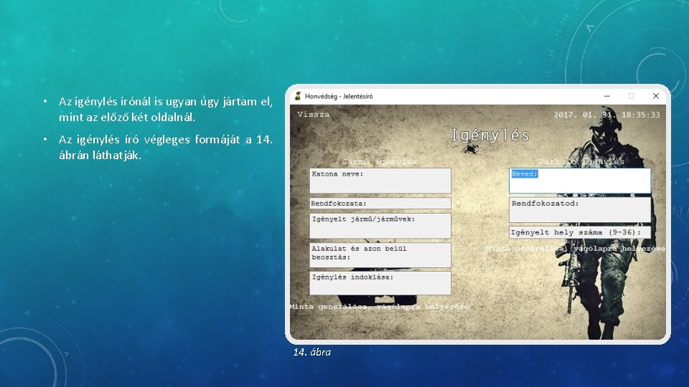Screen dimensions: 689x387
Task: Focus the Igénylés indoklása text field
Action: point(380,283)
